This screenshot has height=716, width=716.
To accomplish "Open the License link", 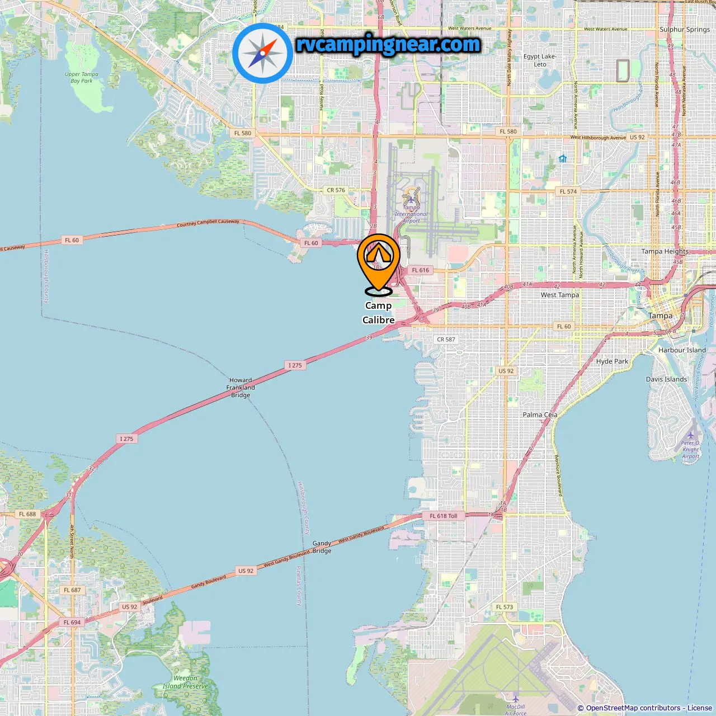I will (700, 708).
